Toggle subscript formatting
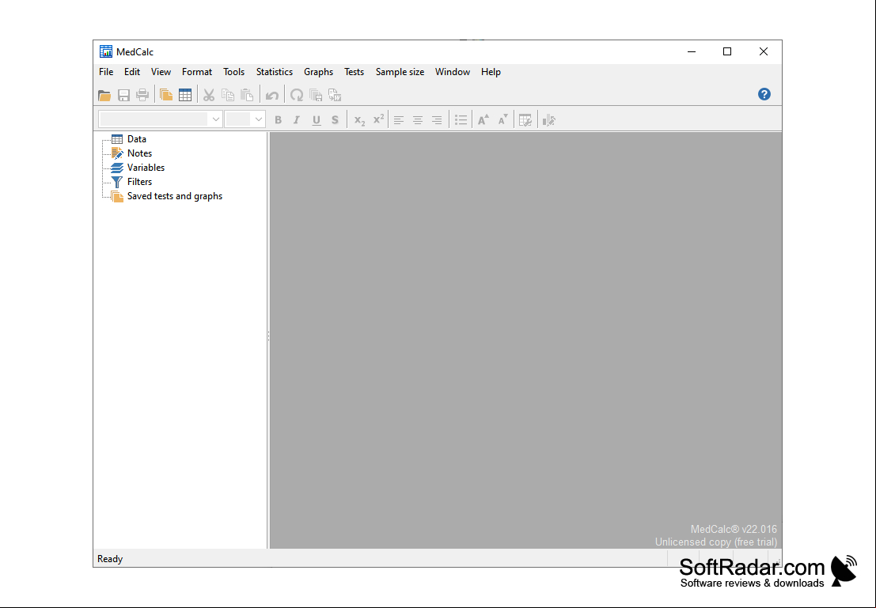Viewport: 876px width, 608px height. tap(360, 120)
